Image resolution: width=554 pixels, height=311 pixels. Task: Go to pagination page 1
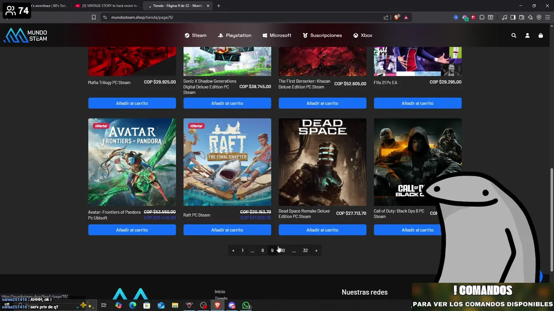[x=242, y=251]
